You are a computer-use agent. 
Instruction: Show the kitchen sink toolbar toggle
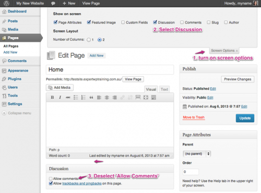click(153, 98)
